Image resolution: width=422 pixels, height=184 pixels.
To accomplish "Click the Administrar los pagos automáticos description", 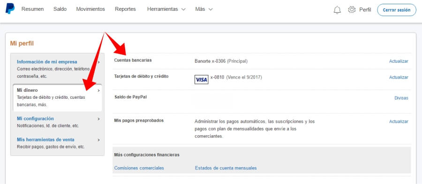I will coord(255,129).
